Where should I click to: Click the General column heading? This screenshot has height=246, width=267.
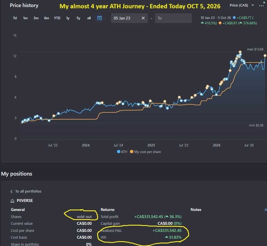point(18,210)
